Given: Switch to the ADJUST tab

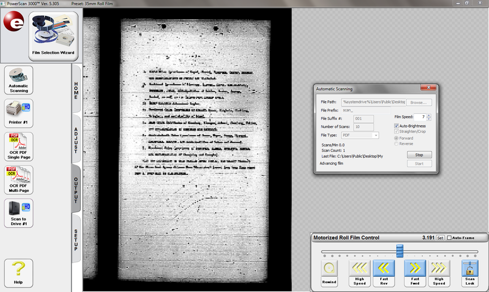Looking at the screenshot, I should (76, 140).
